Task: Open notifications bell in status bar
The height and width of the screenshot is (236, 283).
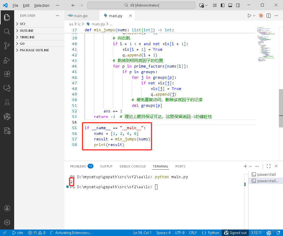Action: click(x=278, y=233)
